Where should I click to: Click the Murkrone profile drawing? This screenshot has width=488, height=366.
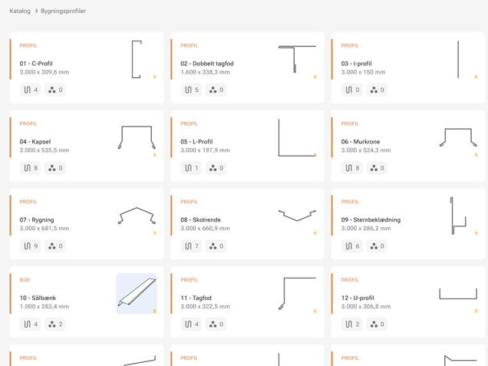(458, 137)
